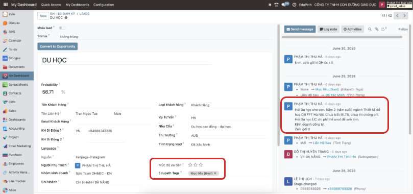The height and width of the screenshot is (194, 413).
Task: Open Employees app in sidebar
Action: click(17, 163)
